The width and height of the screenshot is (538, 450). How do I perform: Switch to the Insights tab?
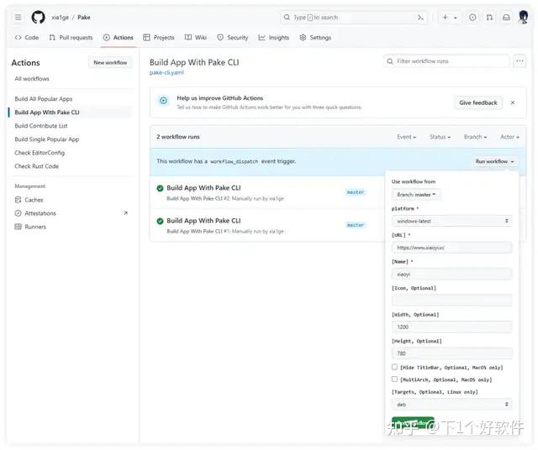coord(274,37)
